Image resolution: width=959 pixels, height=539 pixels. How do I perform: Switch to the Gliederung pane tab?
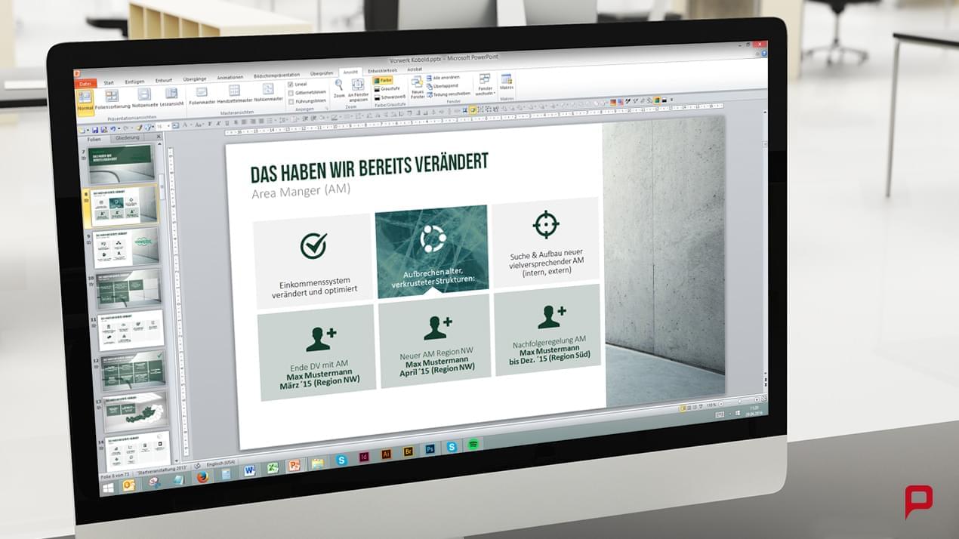point(127,138)
